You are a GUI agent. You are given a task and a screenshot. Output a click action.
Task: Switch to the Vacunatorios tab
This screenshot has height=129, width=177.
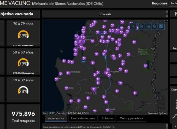tap(56, 118)
